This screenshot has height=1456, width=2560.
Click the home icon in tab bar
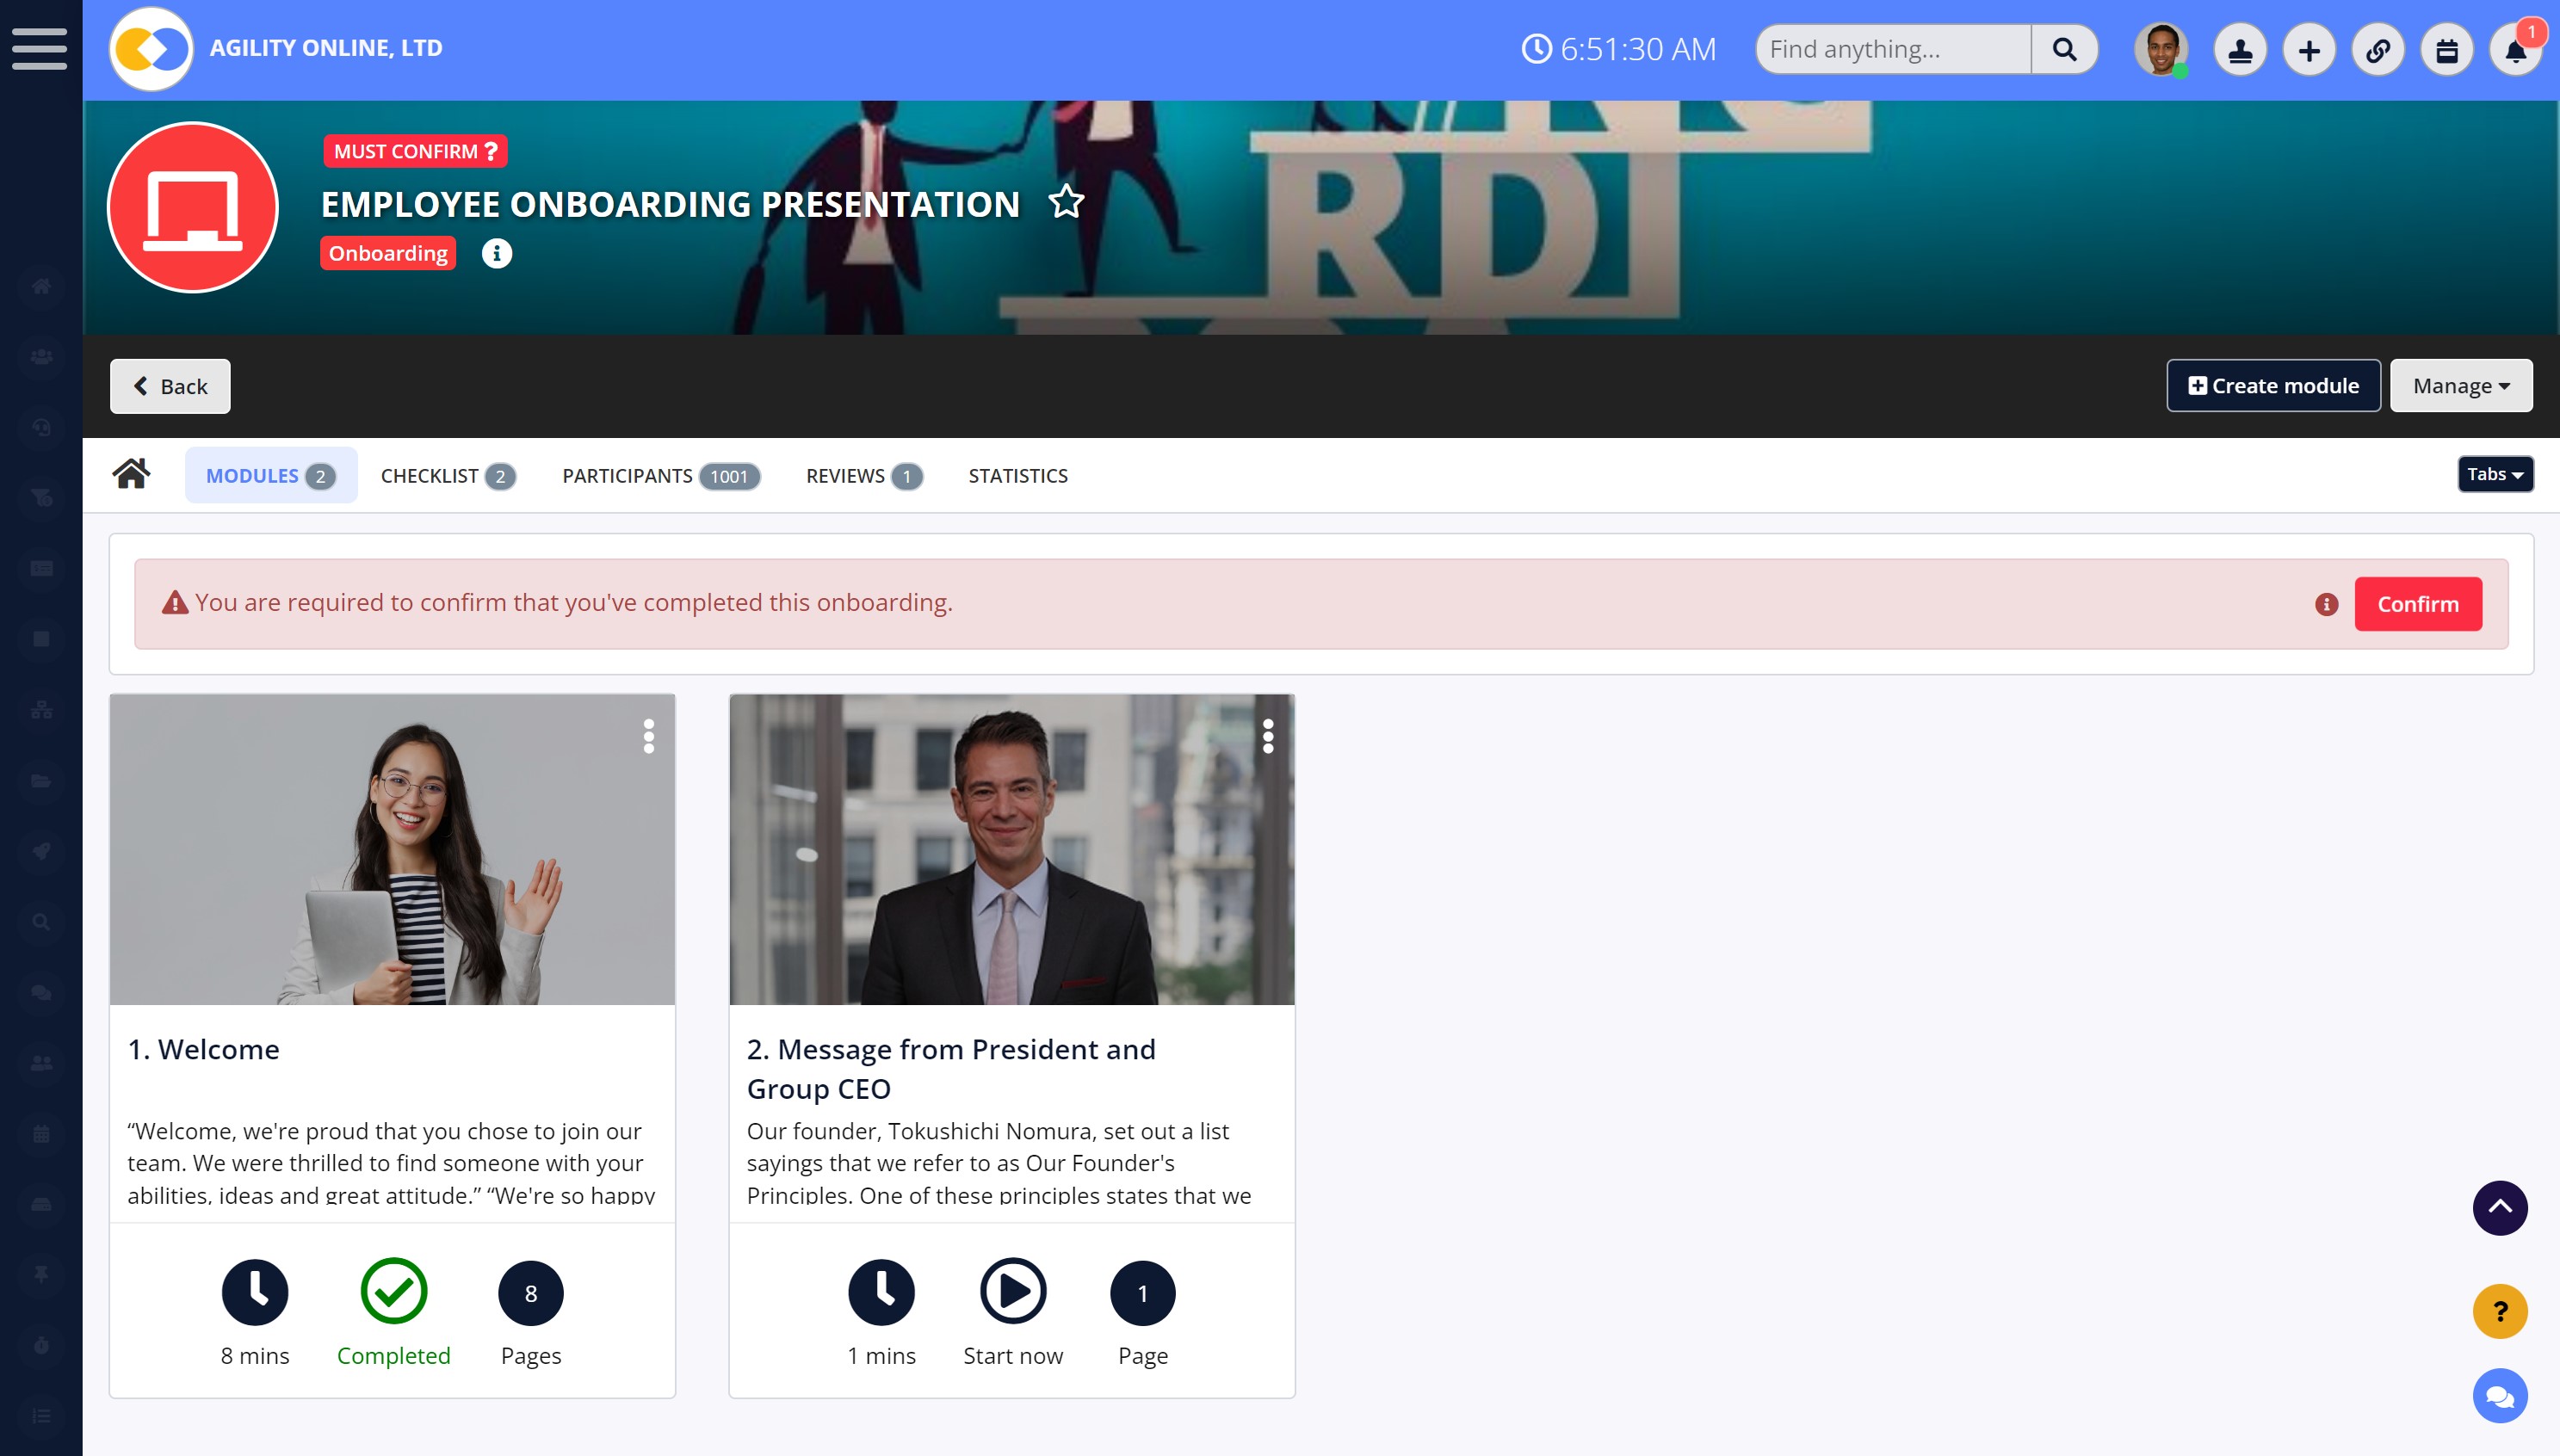131,474
